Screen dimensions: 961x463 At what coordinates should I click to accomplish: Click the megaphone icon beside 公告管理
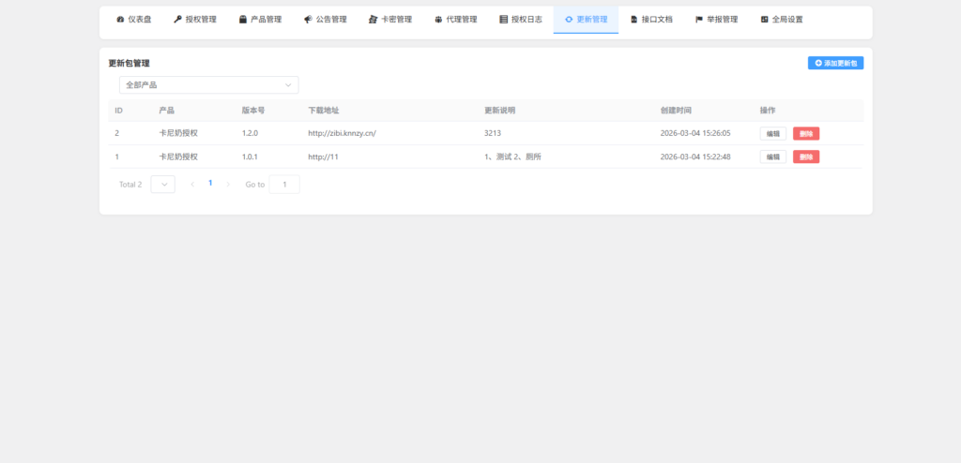pos(308,20)
